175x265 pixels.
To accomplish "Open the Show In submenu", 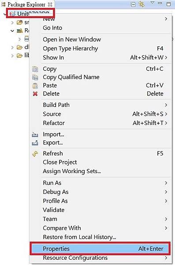I will click(101, 57).
